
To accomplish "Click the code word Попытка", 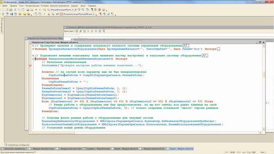I will pos(48,72).
